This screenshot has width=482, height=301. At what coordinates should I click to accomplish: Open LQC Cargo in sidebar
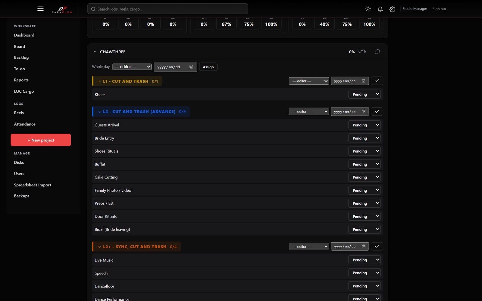coord(24,91)
